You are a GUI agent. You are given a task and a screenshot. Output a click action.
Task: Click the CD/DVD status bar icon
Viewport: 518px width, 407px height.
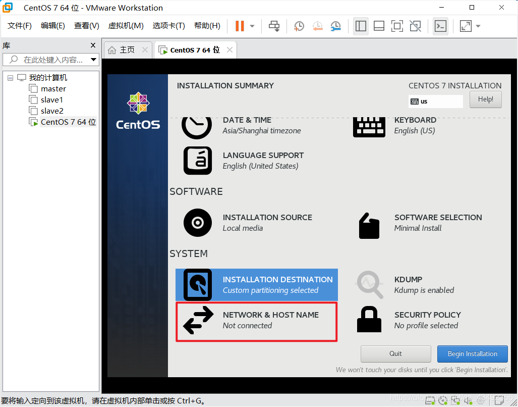tap(442, 401)
